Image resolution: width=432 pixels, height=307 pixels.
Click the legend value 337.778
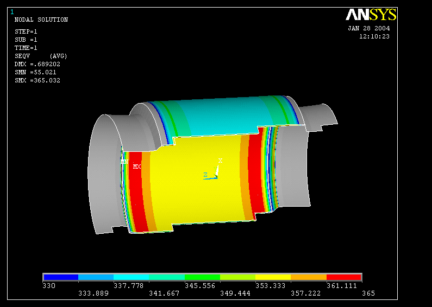[129, 286]
